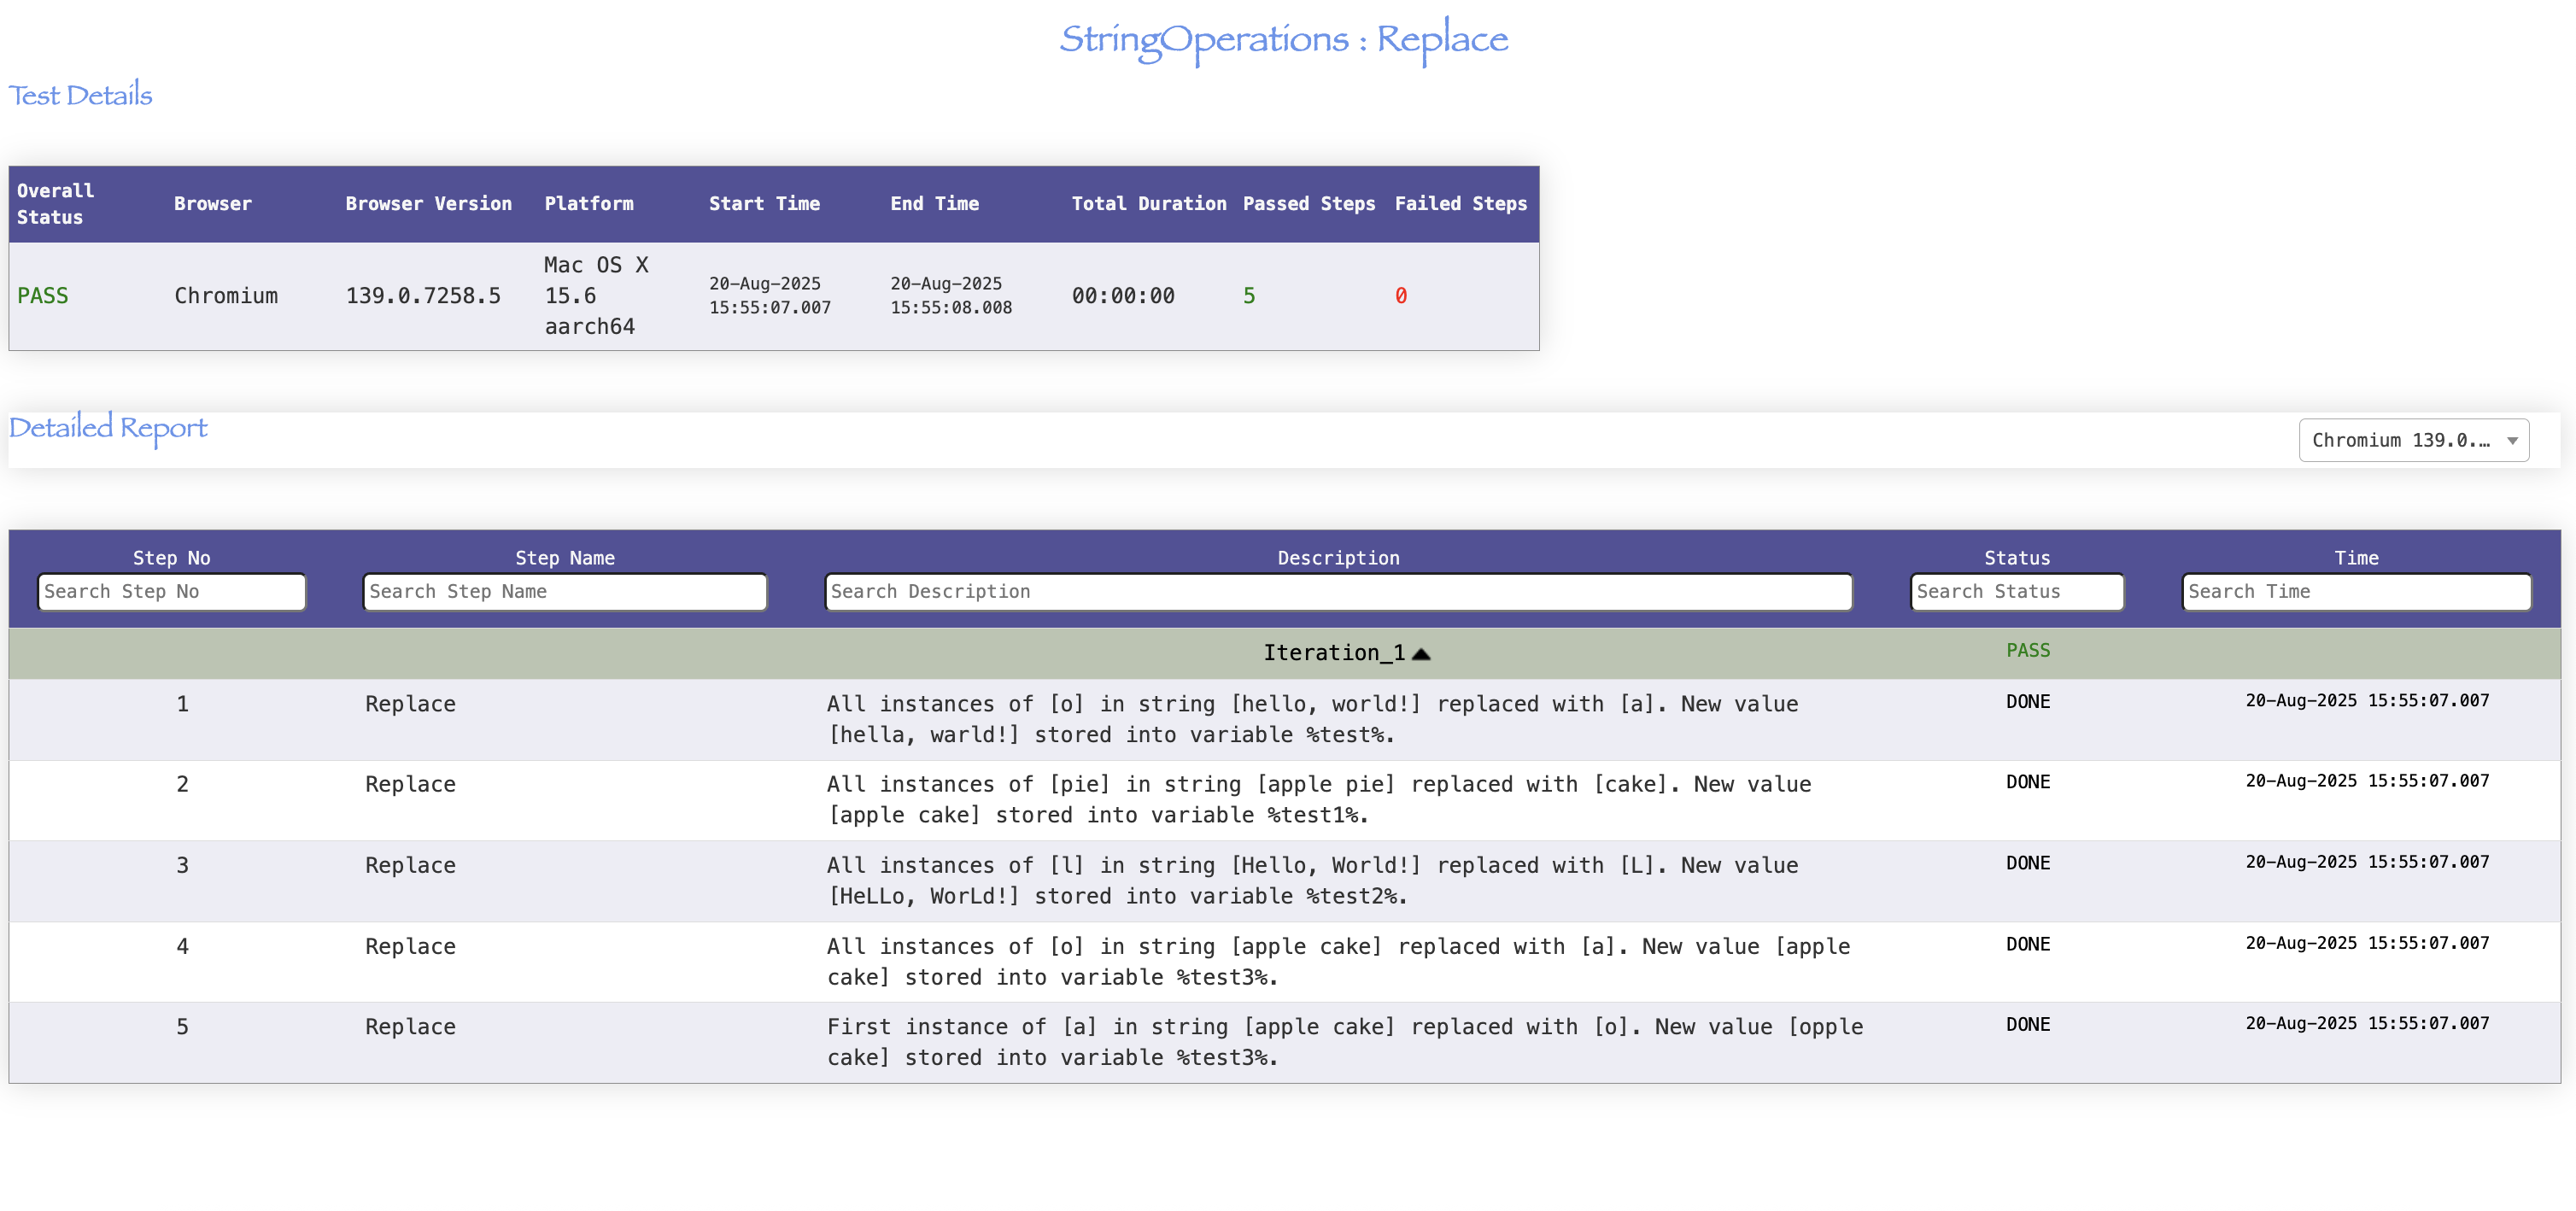The height and width of the screenshot is (1211, 2576).
Task: Click the green PASS overall status
Action: pyautogui.click(x=43, y=296)
